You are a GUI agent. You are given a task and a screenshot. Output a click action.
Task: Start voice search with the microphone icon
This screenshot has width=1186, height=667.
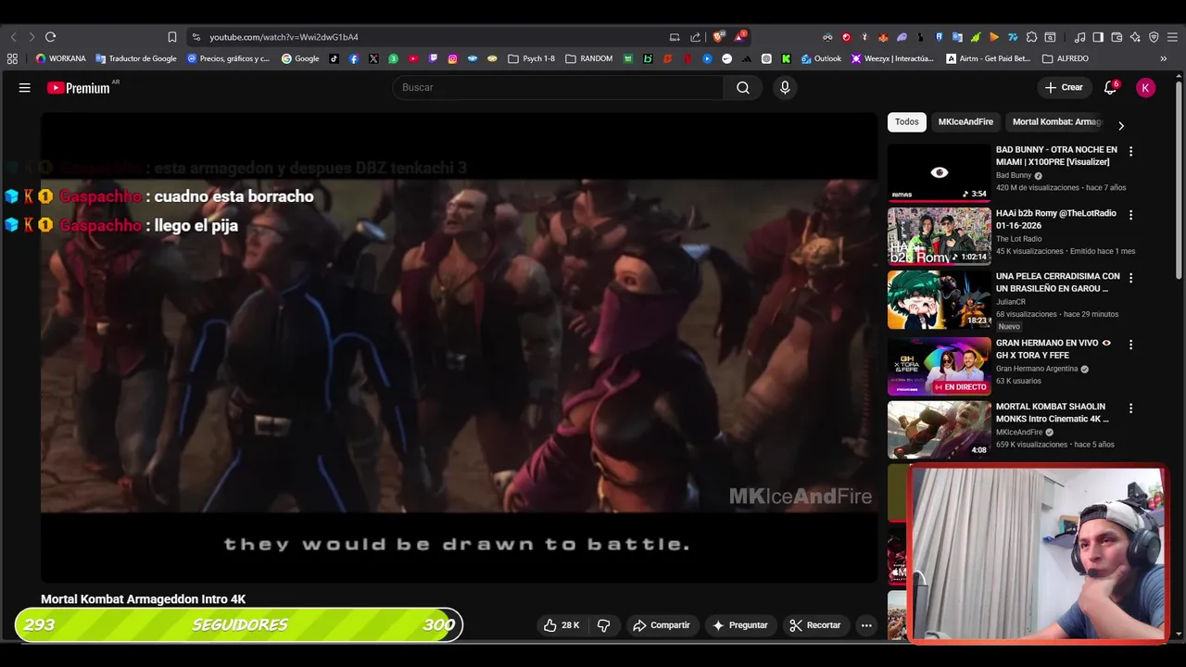[x=785, y=87]
